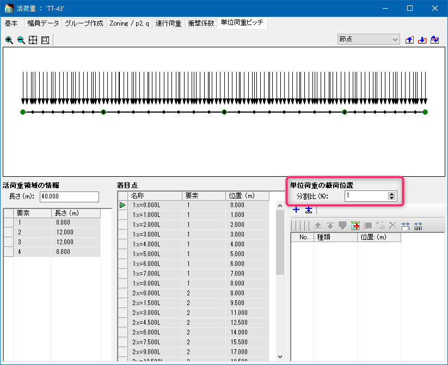The height and width of the screenshot is (365, 448).
Task: Click the grey shield-shaped toolbar icon
Action: point(342,226)
